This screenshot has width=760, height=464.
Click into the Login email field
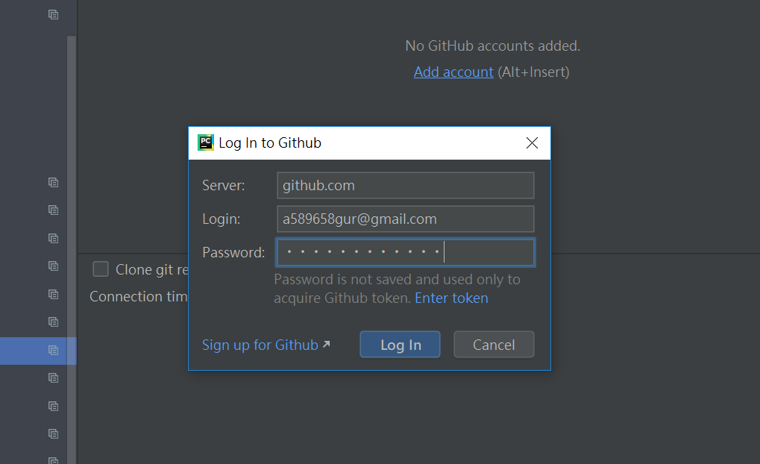tap(405, 219)
